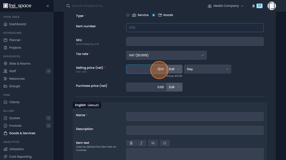Click the freispace logo
The width and height of the screenshot is (286, 160).
17,6
